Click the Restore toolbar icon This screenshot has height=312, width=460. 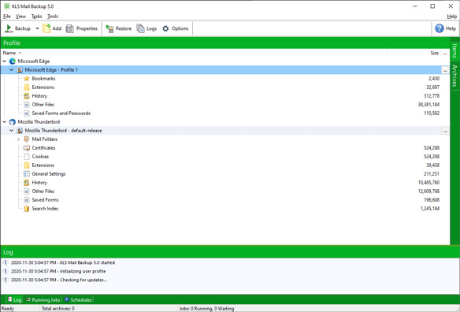[x=109, y=28]
